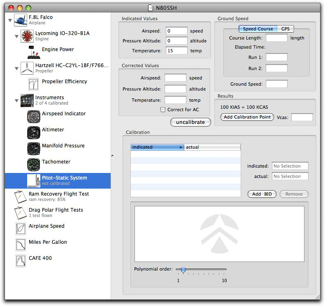Viewport: 325px width, 306px height.
Task: Click the Vcas input field
Action: click(x=302, y=117)
